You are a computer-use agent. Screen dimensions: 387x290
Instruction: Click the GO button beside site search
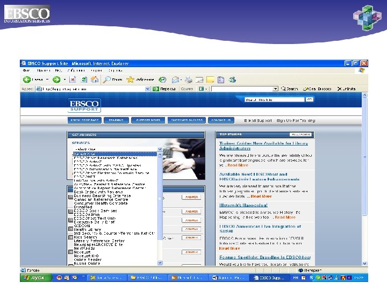[309, 99]
